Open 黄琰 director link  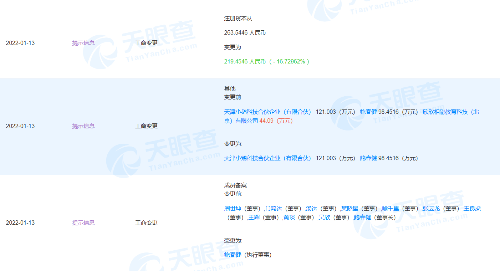tap(289, 218)
